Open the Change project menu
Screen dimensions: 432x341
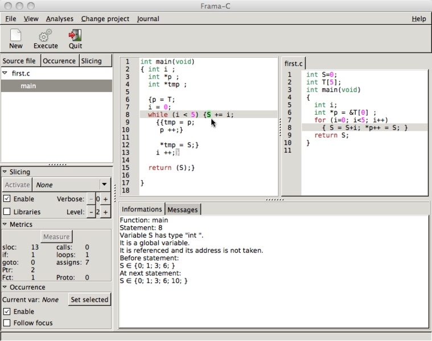point(105,19)
